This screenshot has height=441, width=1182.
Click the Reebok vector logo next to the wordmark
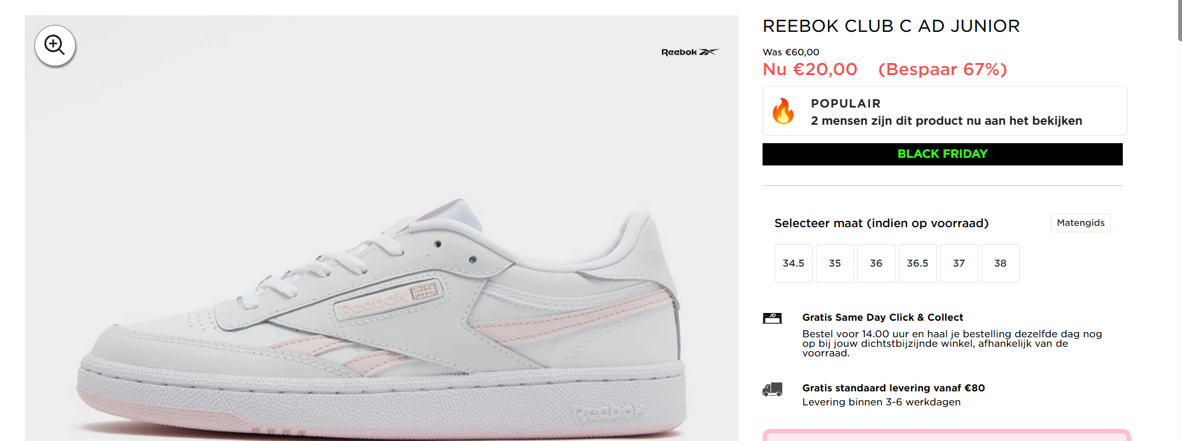[709, 52]
